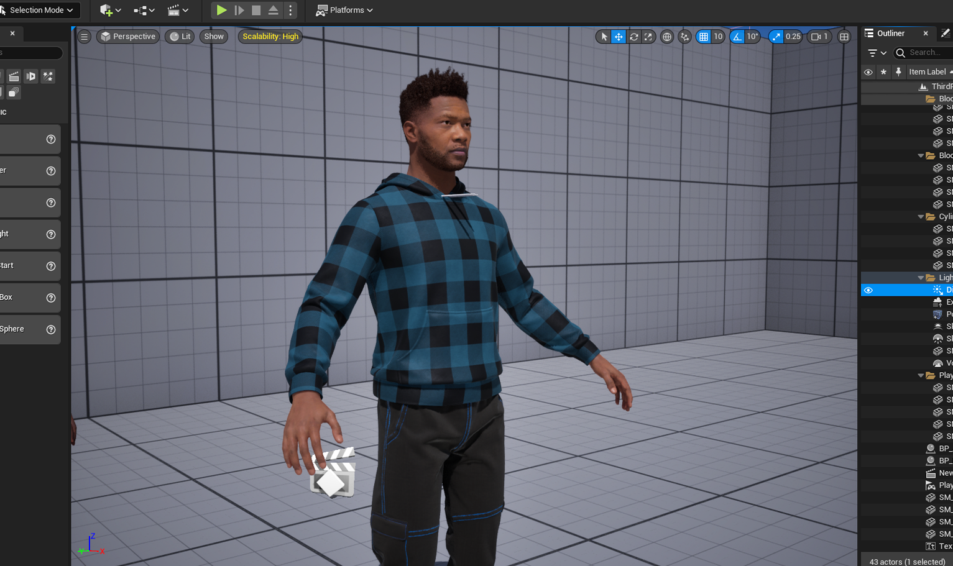The image size is (953, 566).
Task: Select the Scale tool in the viewport
Action: point(648,36)
